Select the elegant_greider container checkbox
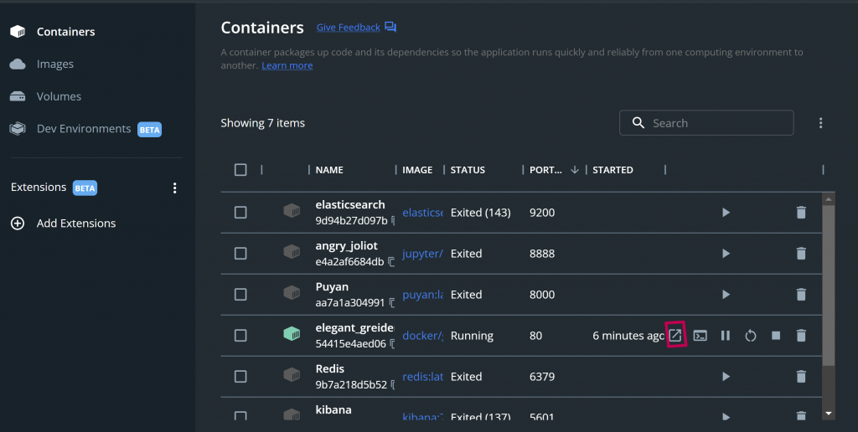 (x=240, y=335)
